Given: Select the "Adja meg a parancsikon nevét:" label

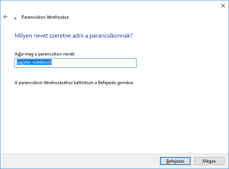Looking at the screenshot, I should click(44, 54).
